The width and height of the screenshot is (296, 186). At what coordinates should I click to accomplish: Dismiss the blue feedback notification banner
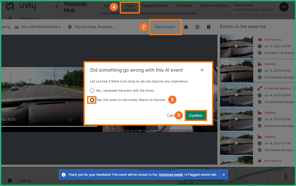tap(224, 175)
